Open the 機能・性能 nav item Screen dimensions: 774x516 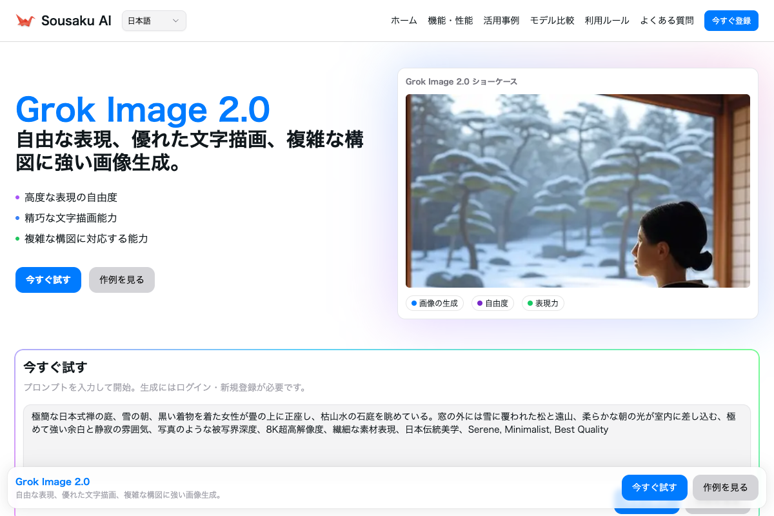(x=450, y=21)
